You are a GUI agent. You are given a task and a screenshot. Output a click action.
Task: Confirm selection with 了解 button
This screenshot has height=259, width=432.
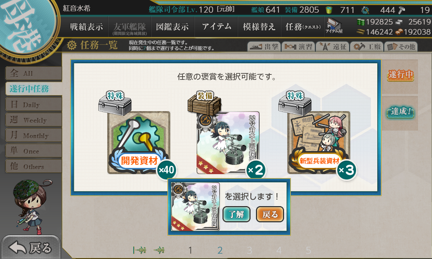click(237, 214)
